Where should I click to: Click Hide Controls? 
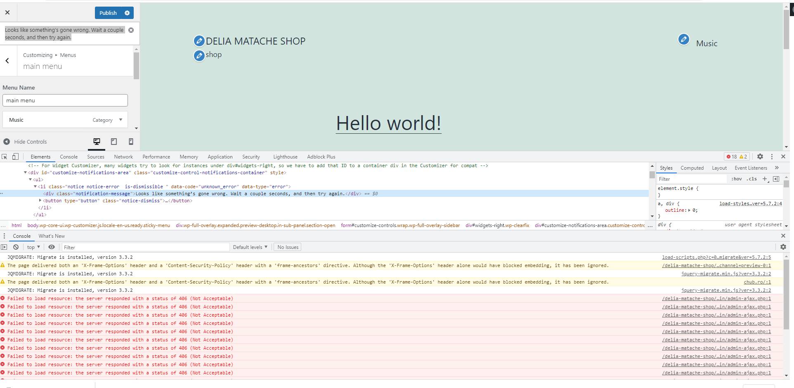tap(25, 142)
